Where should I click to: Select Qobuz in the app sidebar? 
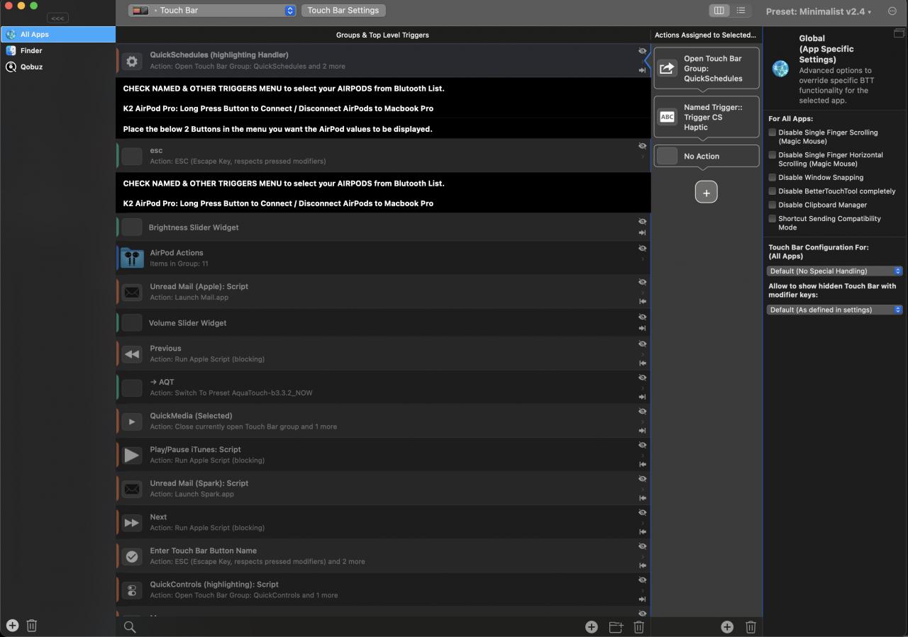point(57,67)
